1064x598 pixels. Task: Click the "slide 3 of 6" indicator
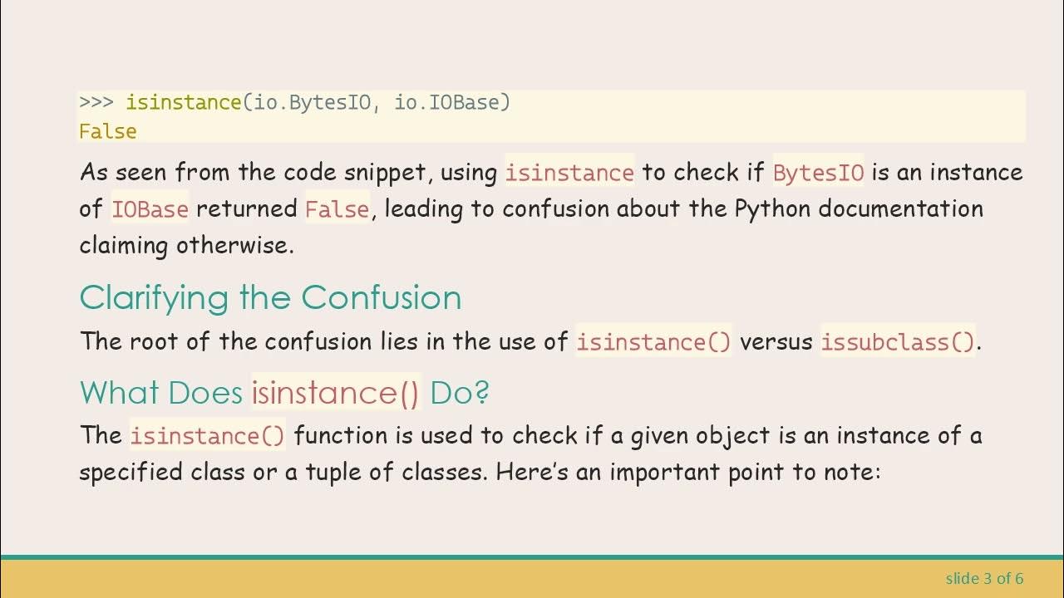point(984,578)
